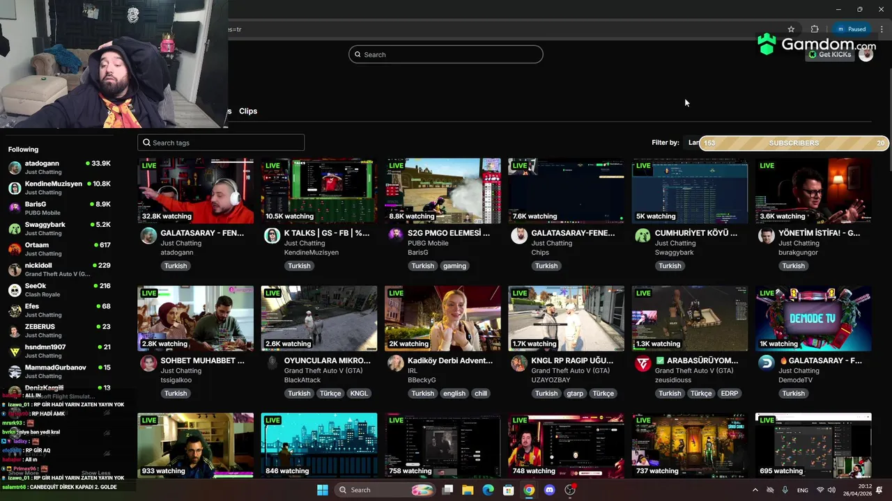Select the chill tag under Kadiköy Derbi stream

[x=481, y=393]
